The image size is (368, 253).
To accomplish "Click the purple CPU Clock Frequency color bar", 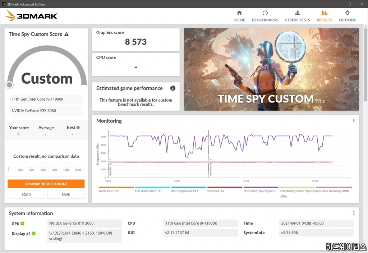I will (261, 187).
